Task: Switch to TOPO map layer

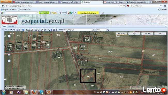Action: 160,34
